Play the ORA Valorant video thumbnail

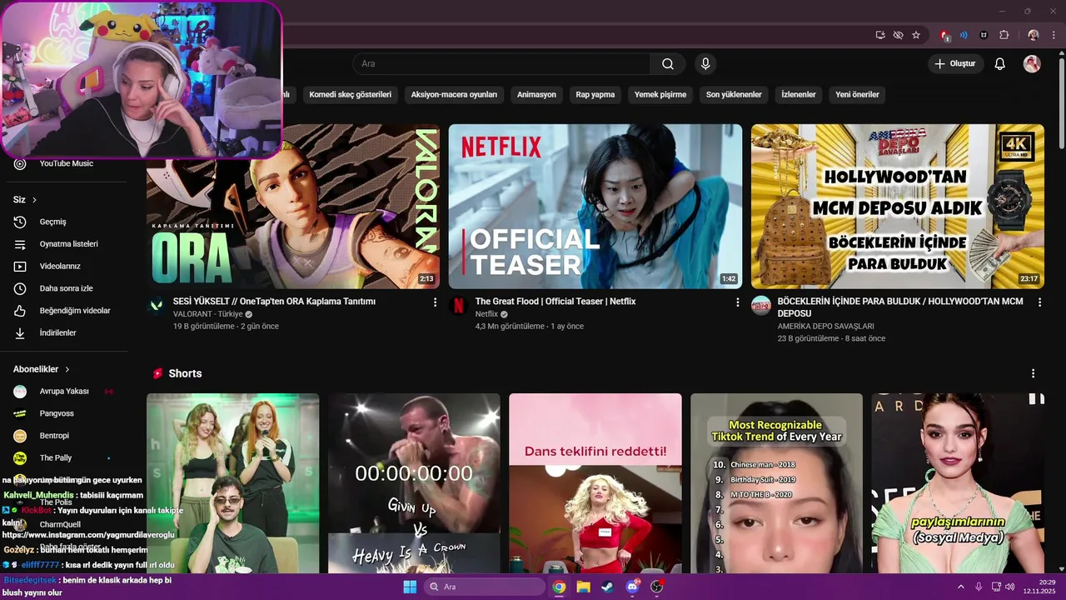pos(293,207)
